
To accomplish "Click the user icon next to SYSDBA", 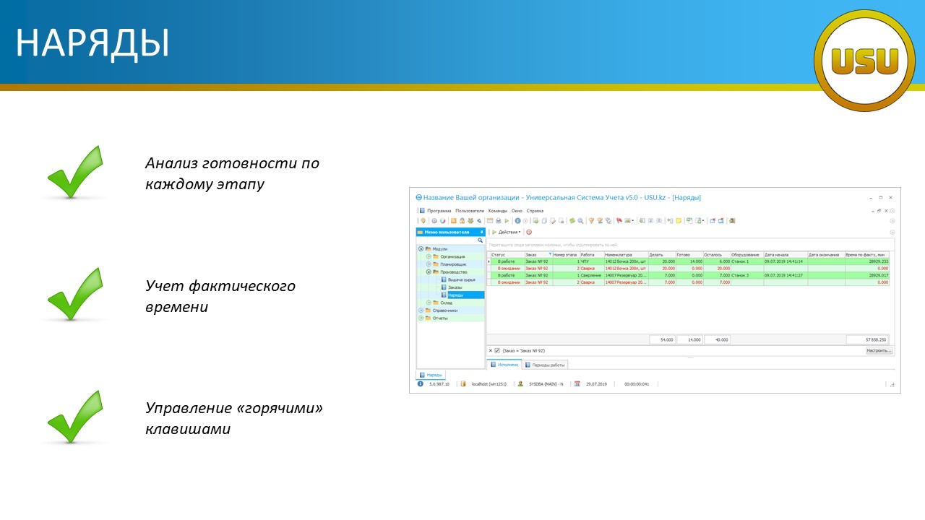I will pyautogui.click(x=521, y=384).
